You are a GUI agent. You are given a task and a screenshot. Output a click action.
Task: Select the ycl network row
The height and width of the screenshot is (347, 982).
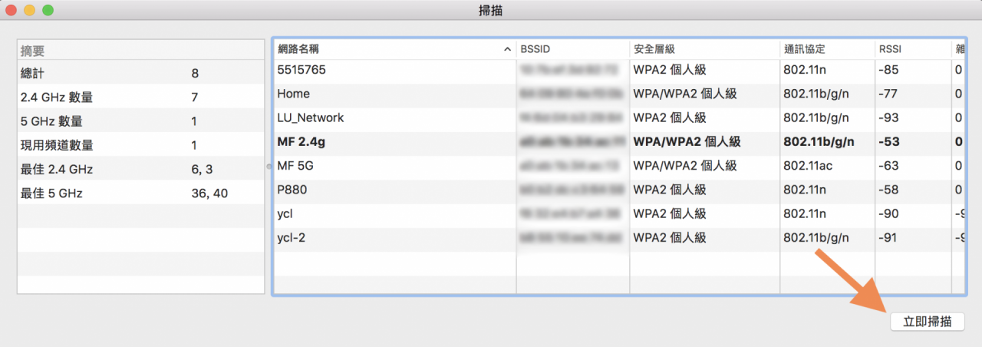point(619,213)
